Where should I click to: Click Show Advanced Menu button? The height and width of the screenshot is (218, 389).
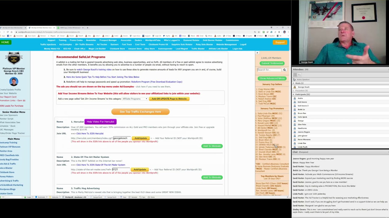(x=272, y=78)
